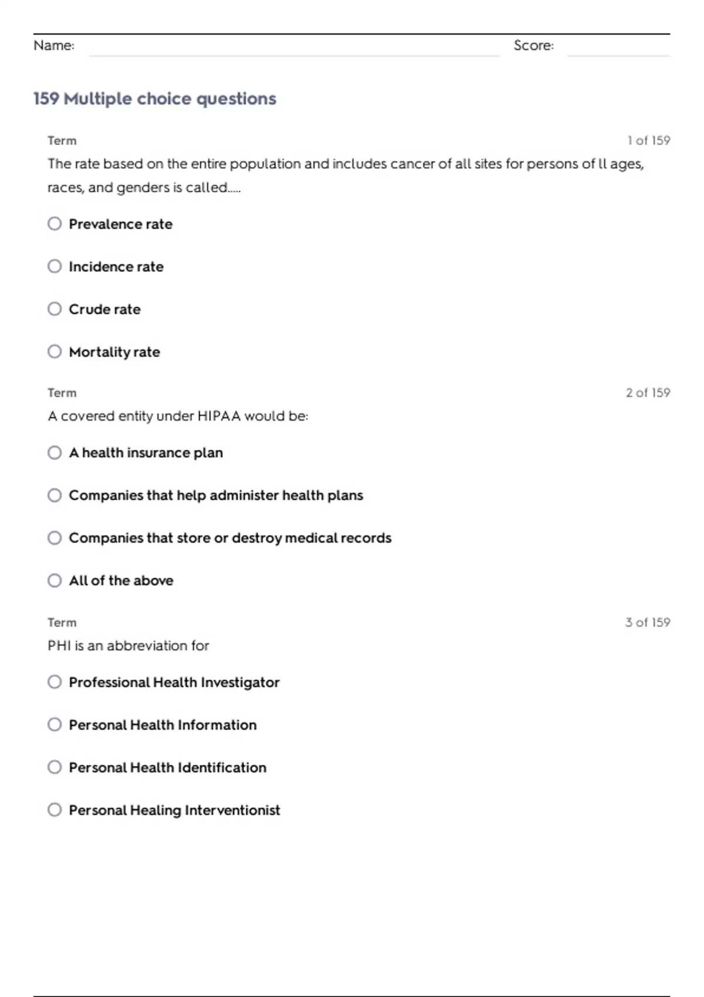Click the '1 of 159' question counter
Screen dimensions: 704x997
pyautogui.click(x=648, y=141)
